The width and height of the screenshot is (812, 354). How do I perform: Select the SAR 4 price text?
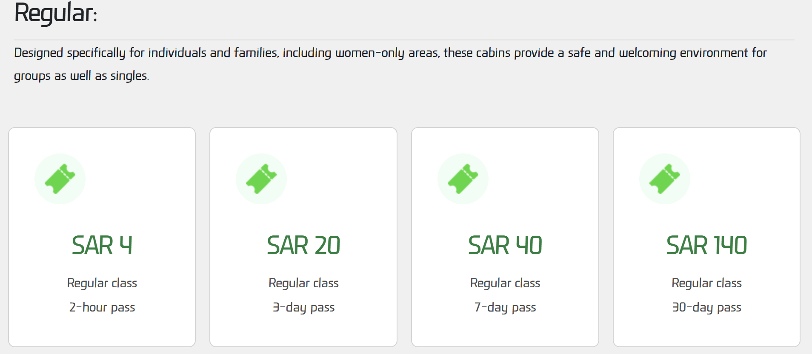[x=102, y=245]
